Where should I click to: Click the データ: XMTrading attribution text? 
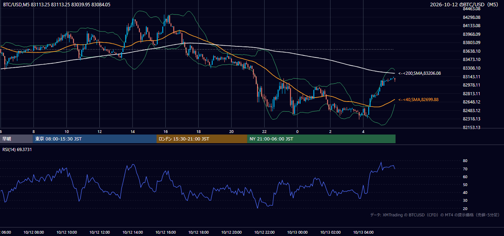pyautogui.click(x=435, y=215)
